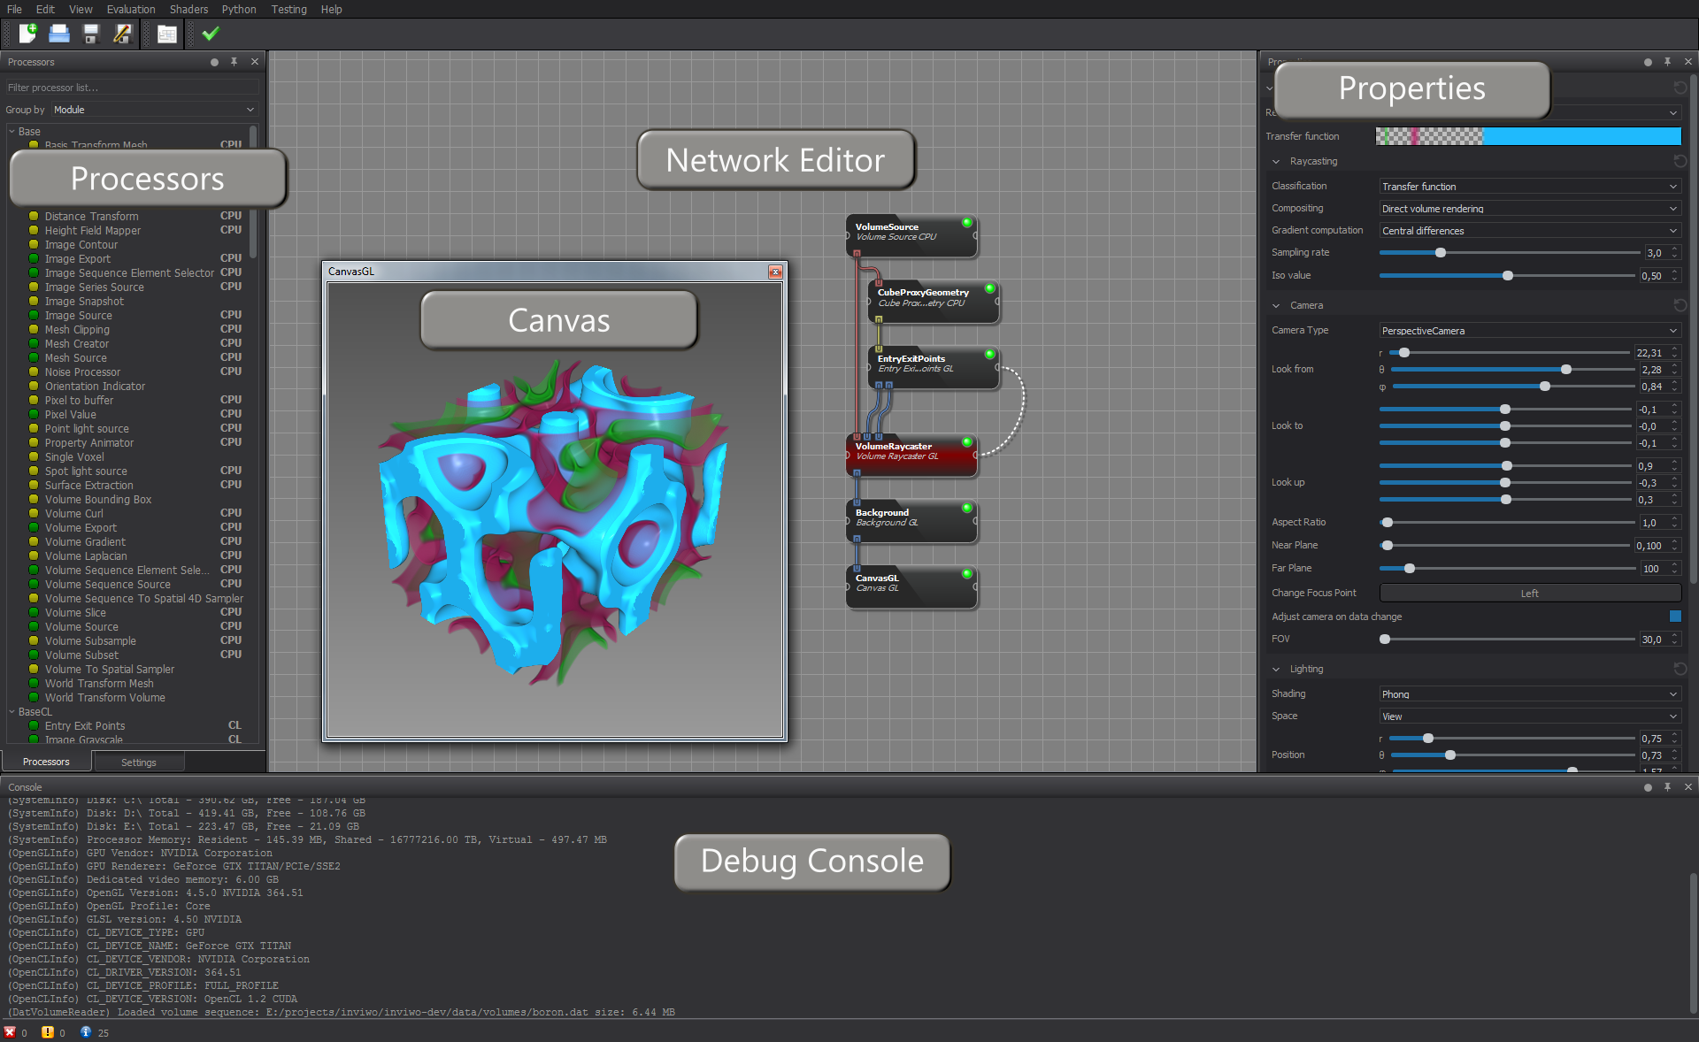Open the Group by Module dropdown
Image resolution: width=1699 pixels, height=1042 pixels.
coord(153,110)
